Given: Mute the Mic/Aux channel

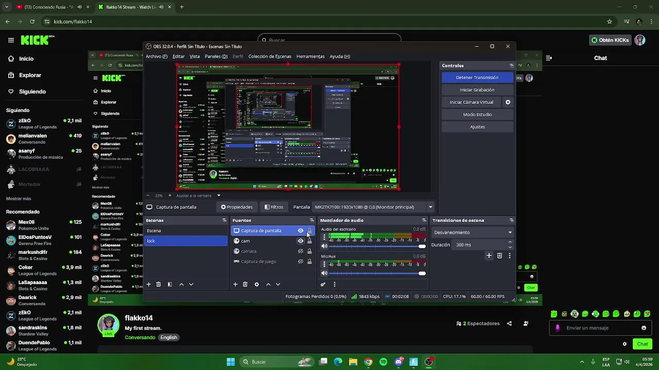Looking at the screenshot, I should pos(324,273).
